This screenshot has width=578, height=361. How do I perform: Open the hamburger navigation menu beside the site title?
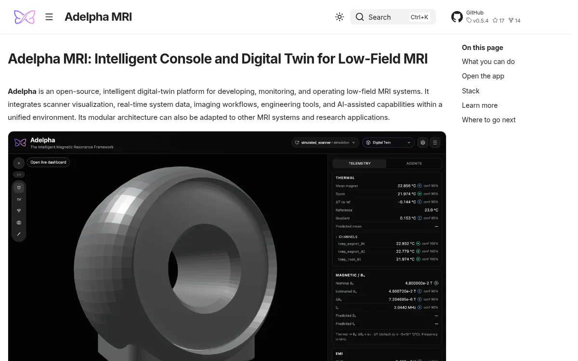(x=49, y=17)
